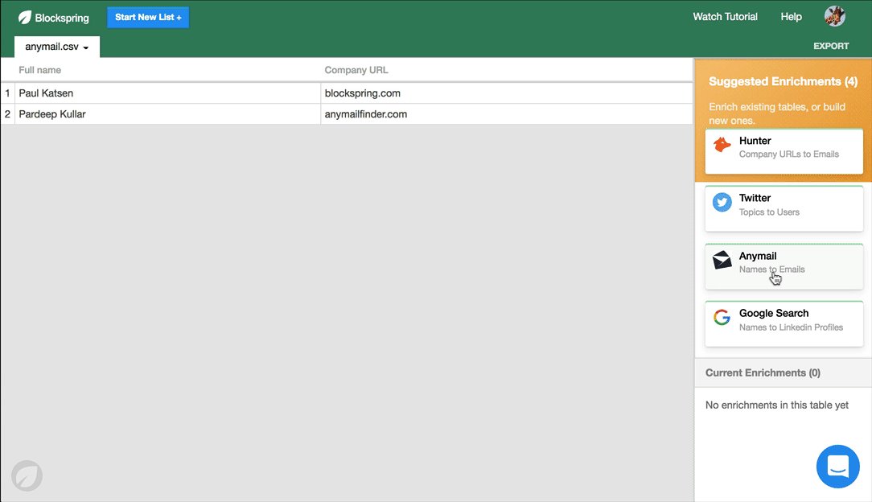Open the Help link
This screenshot has width=872, height=502.
tap(791, 17)
